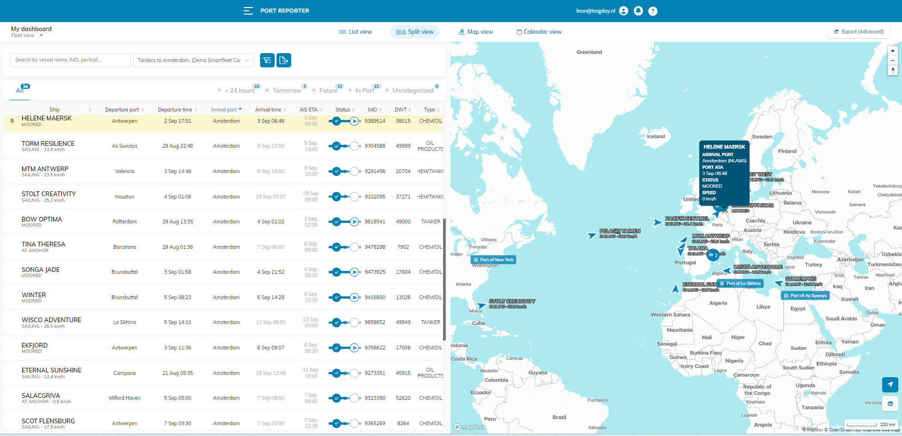Open the filter options button
This screenshot has height=436, width=902.
coord(267,60)
